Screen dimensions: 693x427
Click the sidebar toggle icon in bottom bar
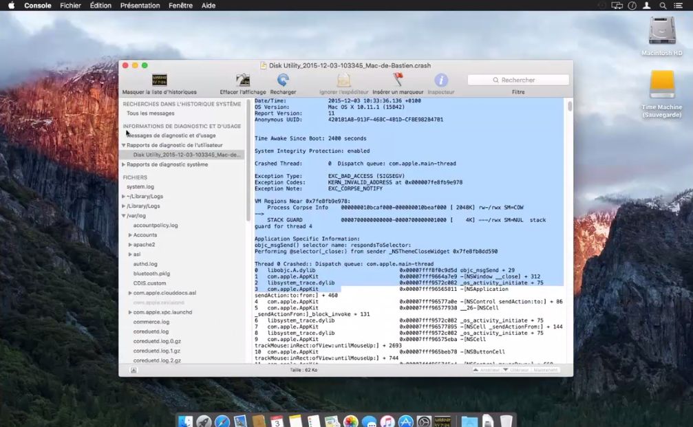(x=134, y=370)
